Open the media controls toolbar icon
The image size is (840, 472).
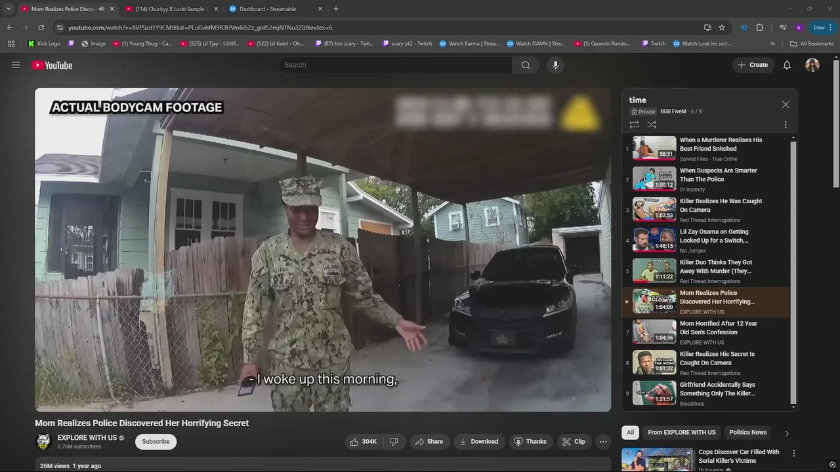tap(783, 28)
